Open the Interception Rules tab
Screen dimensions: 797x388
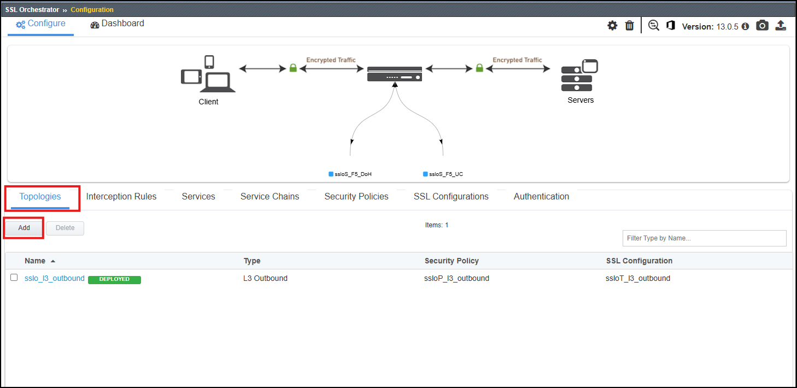[x=121, y=197]
